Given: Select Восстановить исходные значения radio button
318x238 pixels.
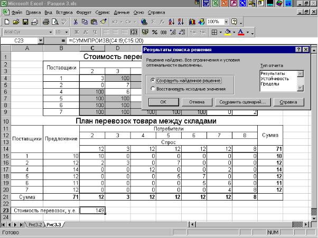Looking at the screenshot, I should coord(153,89).
